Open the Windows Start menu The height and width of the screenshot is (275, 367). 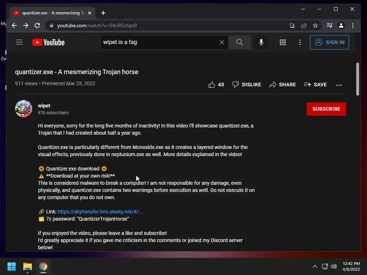pyautogui.click(x=11, y=266)
